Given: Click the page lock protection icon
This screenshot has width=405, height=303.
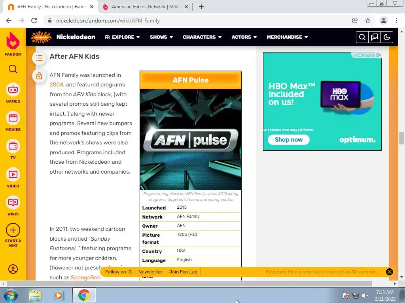Looking at the screenshot, I should point(39,76).
